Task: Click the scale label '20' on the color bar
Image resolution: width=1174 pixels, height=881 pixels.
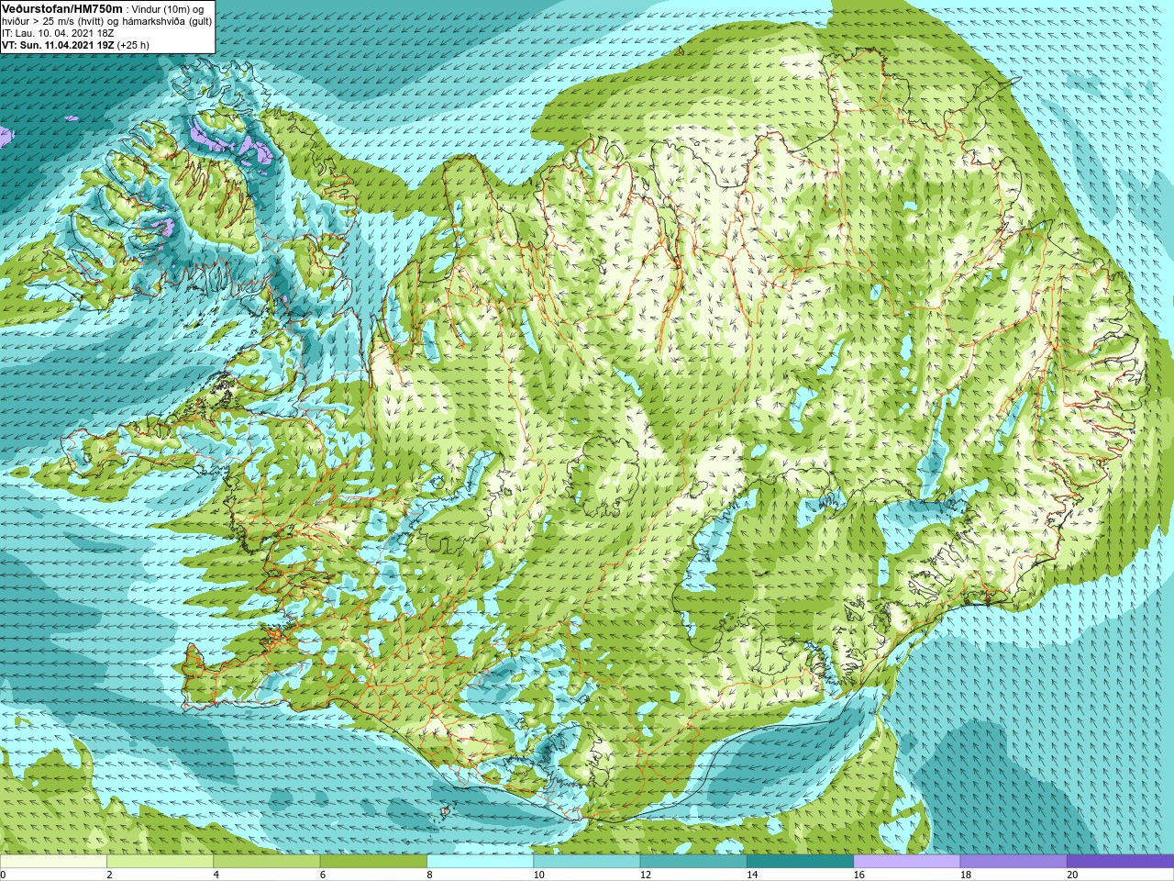Action: pyautogui.click(x=1072, y=875)
